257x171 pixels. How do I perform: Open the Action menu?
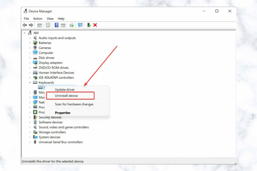pyautogui.click(x=38, y=19)
